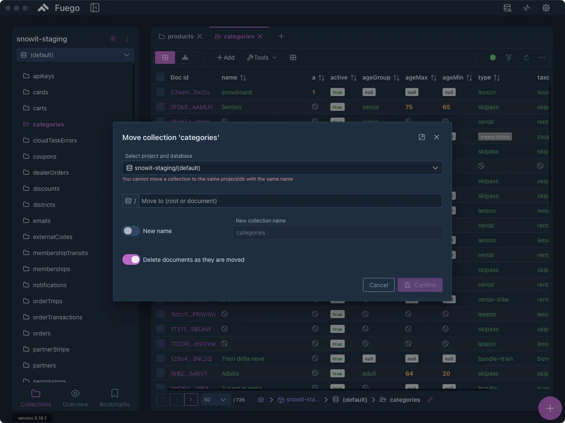Click the columns grid icon in toolbar

point(293,58)
